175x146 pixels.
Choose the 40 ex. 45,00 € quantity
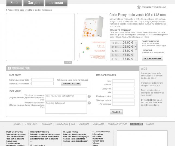coord(122,55)
